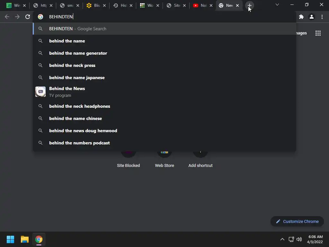The image size is (329, 247).
Task: Pick 'behind the neck press' suggestion
Action: [164, 65]
